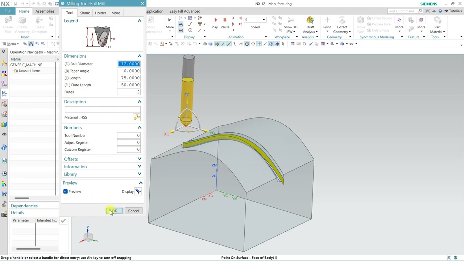Click the Save icon in the title bar
Screen dimensions: 464x261
coord(15,4)
